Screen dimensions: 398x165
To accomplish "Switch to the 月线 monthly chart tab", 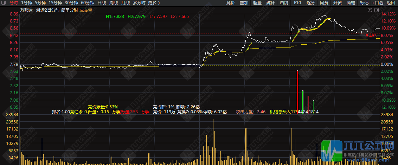I will click(126, 3).
